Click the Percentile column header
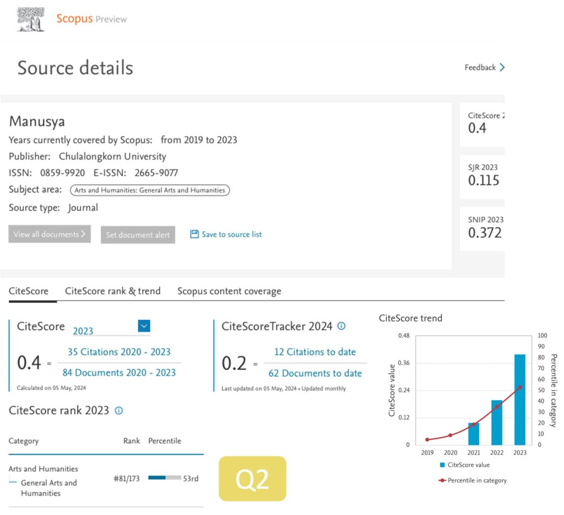Viewport: 564px width, 515px height. pos(165,441)
